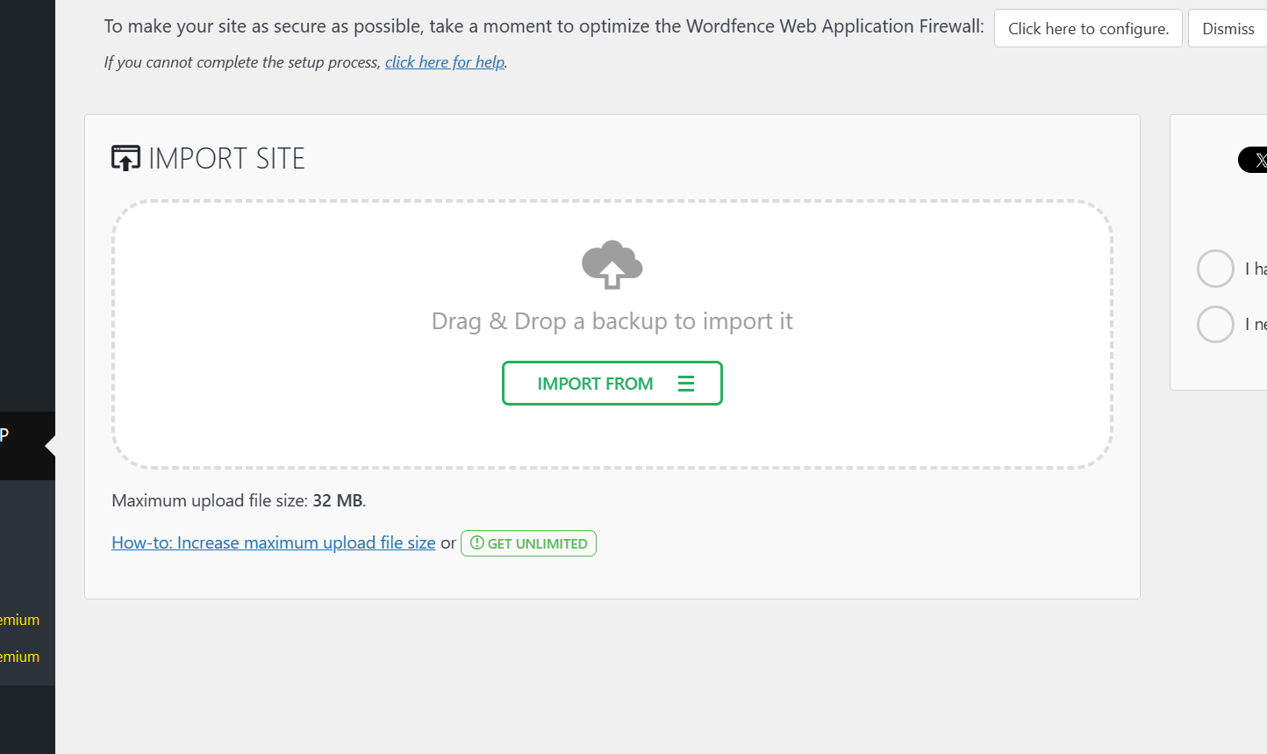Open the increase maximum upload file size how-to
The height and width of the screenshot is (754, 1267).
pos(274,542)
